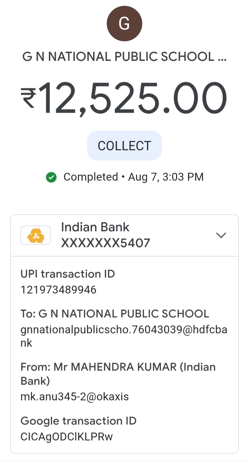Tap the Indian Bank name text
This screenshot has width=249, height=462.
(x=95, y=227)
